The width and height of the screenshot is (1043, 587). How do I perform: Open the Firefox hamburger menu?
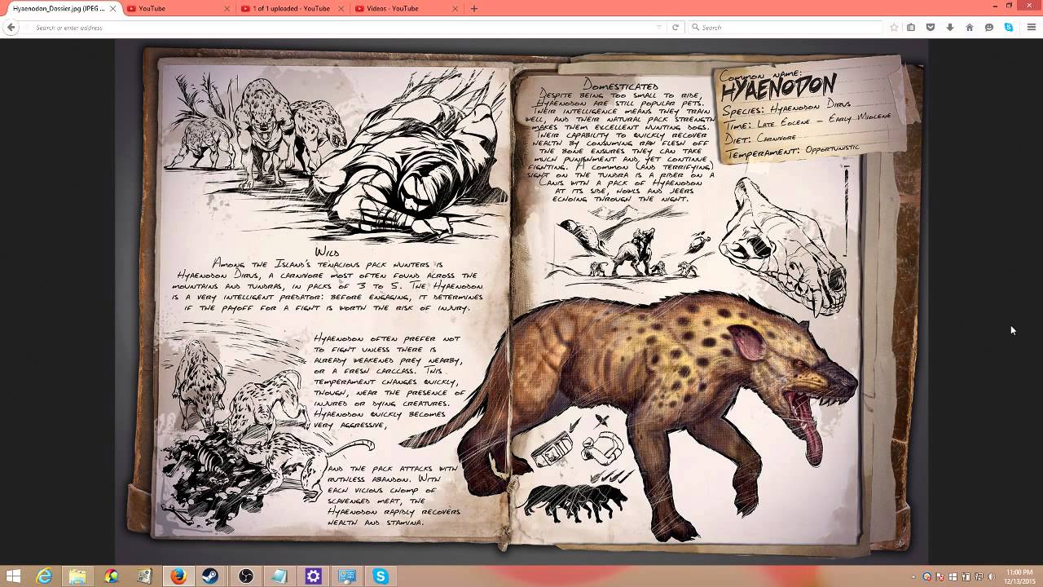[1030, 27]
